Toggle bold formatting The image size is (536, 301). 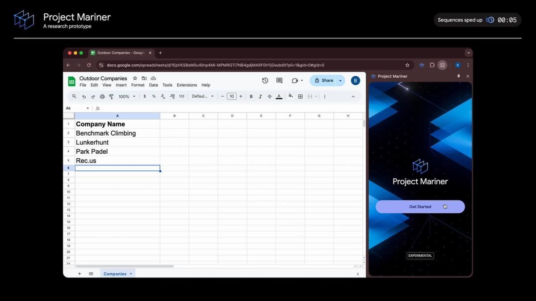(251, 96)
